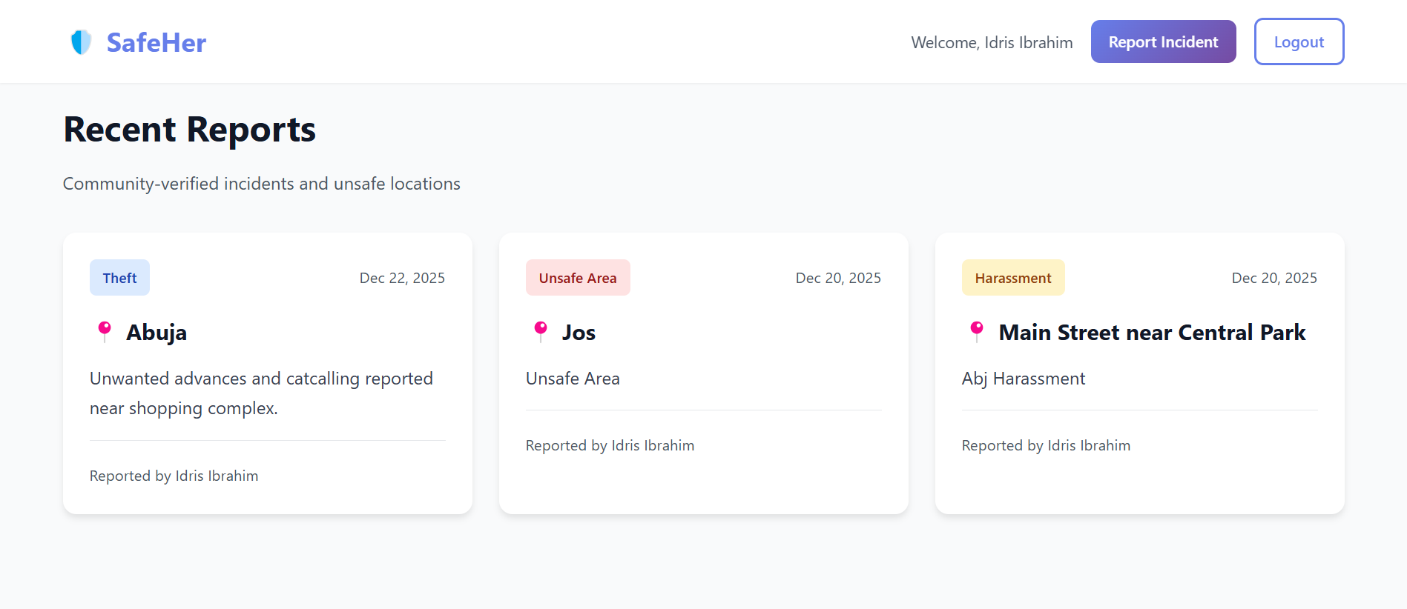Click the pink pin icon beside Abuja

[105, 331]
